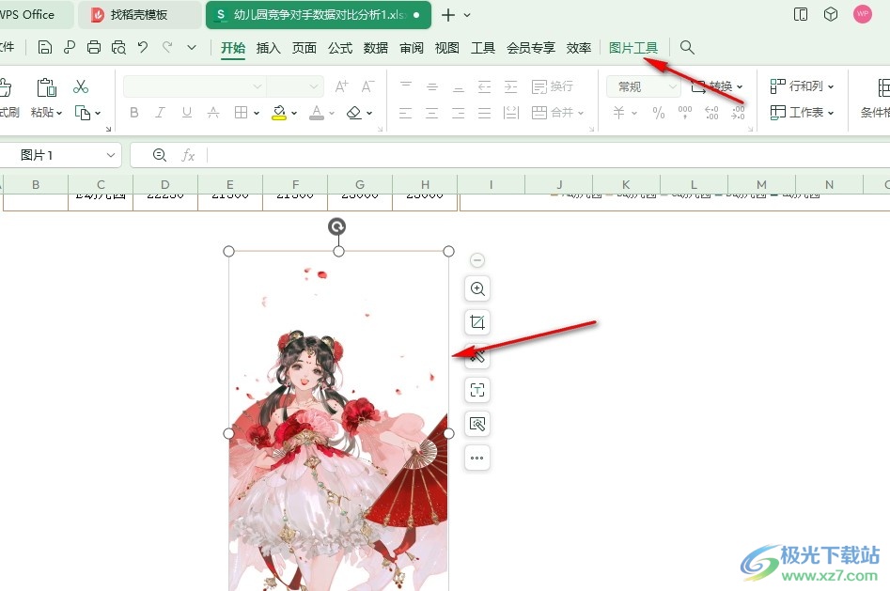The height and width of the screenshot is (591, 890).
Task: Click the Eraser clear icon
Action: point(354,113)
